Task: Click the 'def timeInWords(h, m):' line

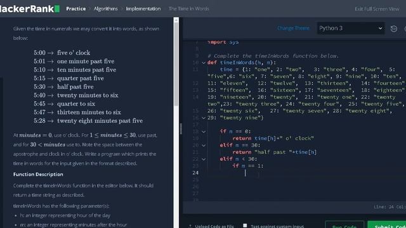Action: 242,63
